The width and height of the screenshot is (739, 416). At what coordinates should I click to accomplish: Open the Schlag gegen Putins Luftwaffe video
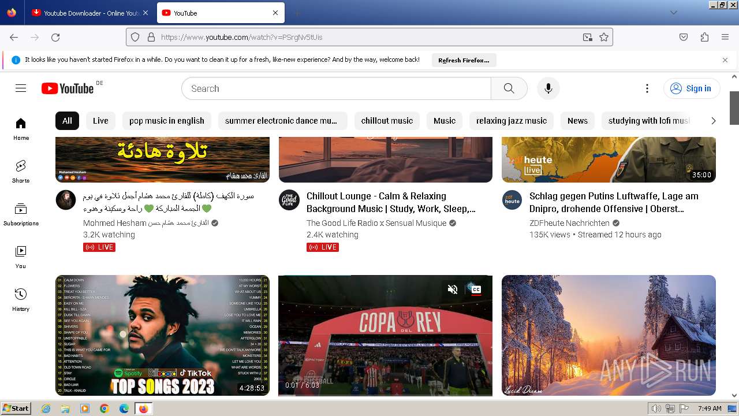click(614, 202)
